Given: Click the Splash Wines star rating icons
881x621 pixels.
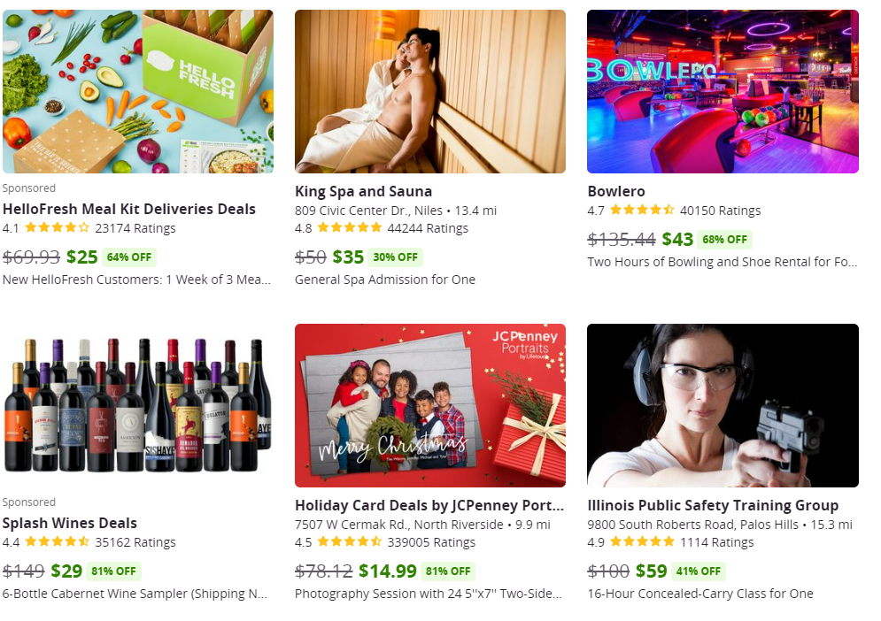Looking at the screenshot, I should pyautogui.click(x=58, y=542).
